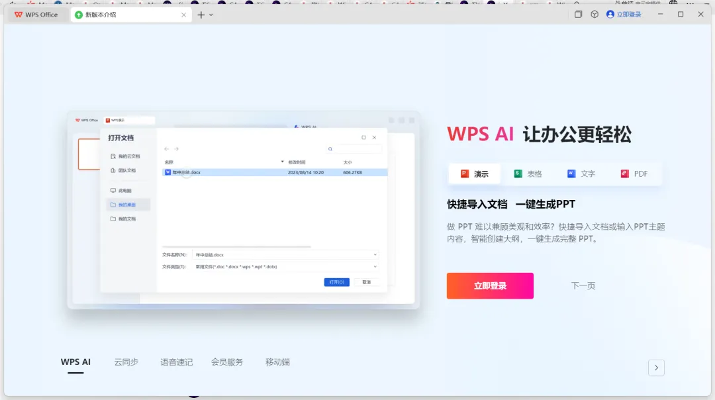Switch to the 云同步 tab
The image size is (715, 400).
(126, 362)
